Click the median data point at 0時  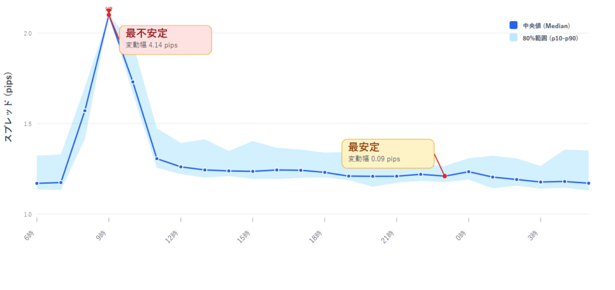(468, 172)
